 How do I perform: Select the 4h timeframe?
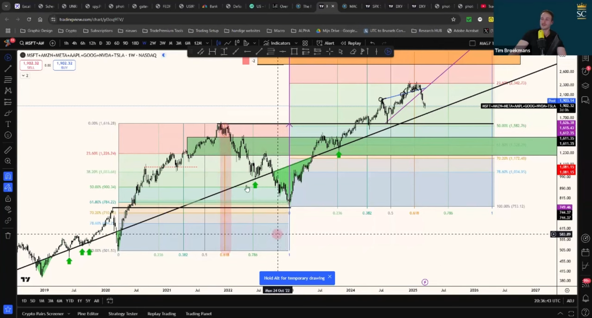[x=74, y=43]
